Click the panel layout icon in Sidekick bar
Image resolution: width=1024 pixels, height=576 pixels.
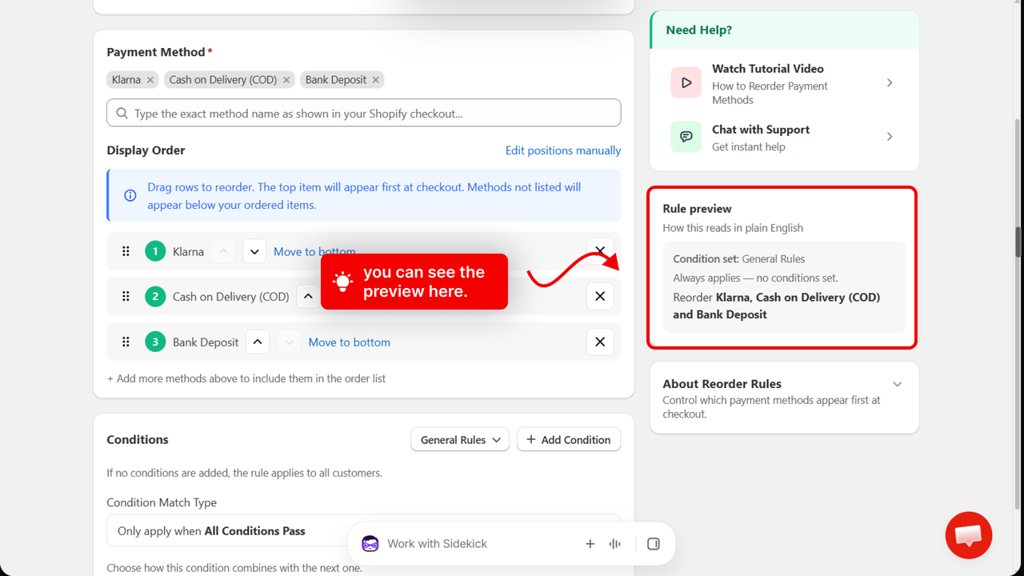point(654,544)
